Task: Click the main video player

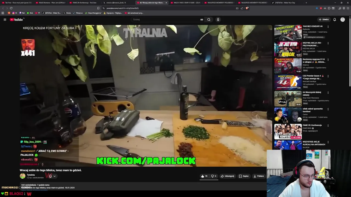Action: tap(146, 96)
